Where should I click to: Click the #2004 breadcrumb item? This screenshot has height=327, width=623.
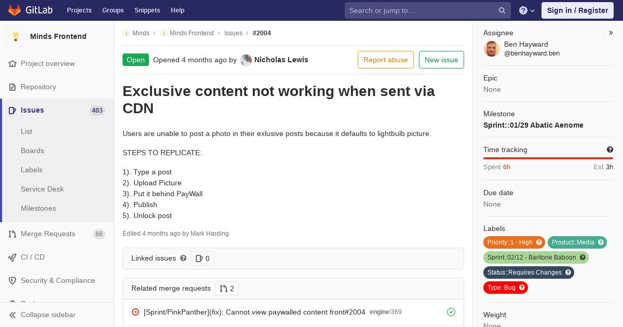pos(262,33)
